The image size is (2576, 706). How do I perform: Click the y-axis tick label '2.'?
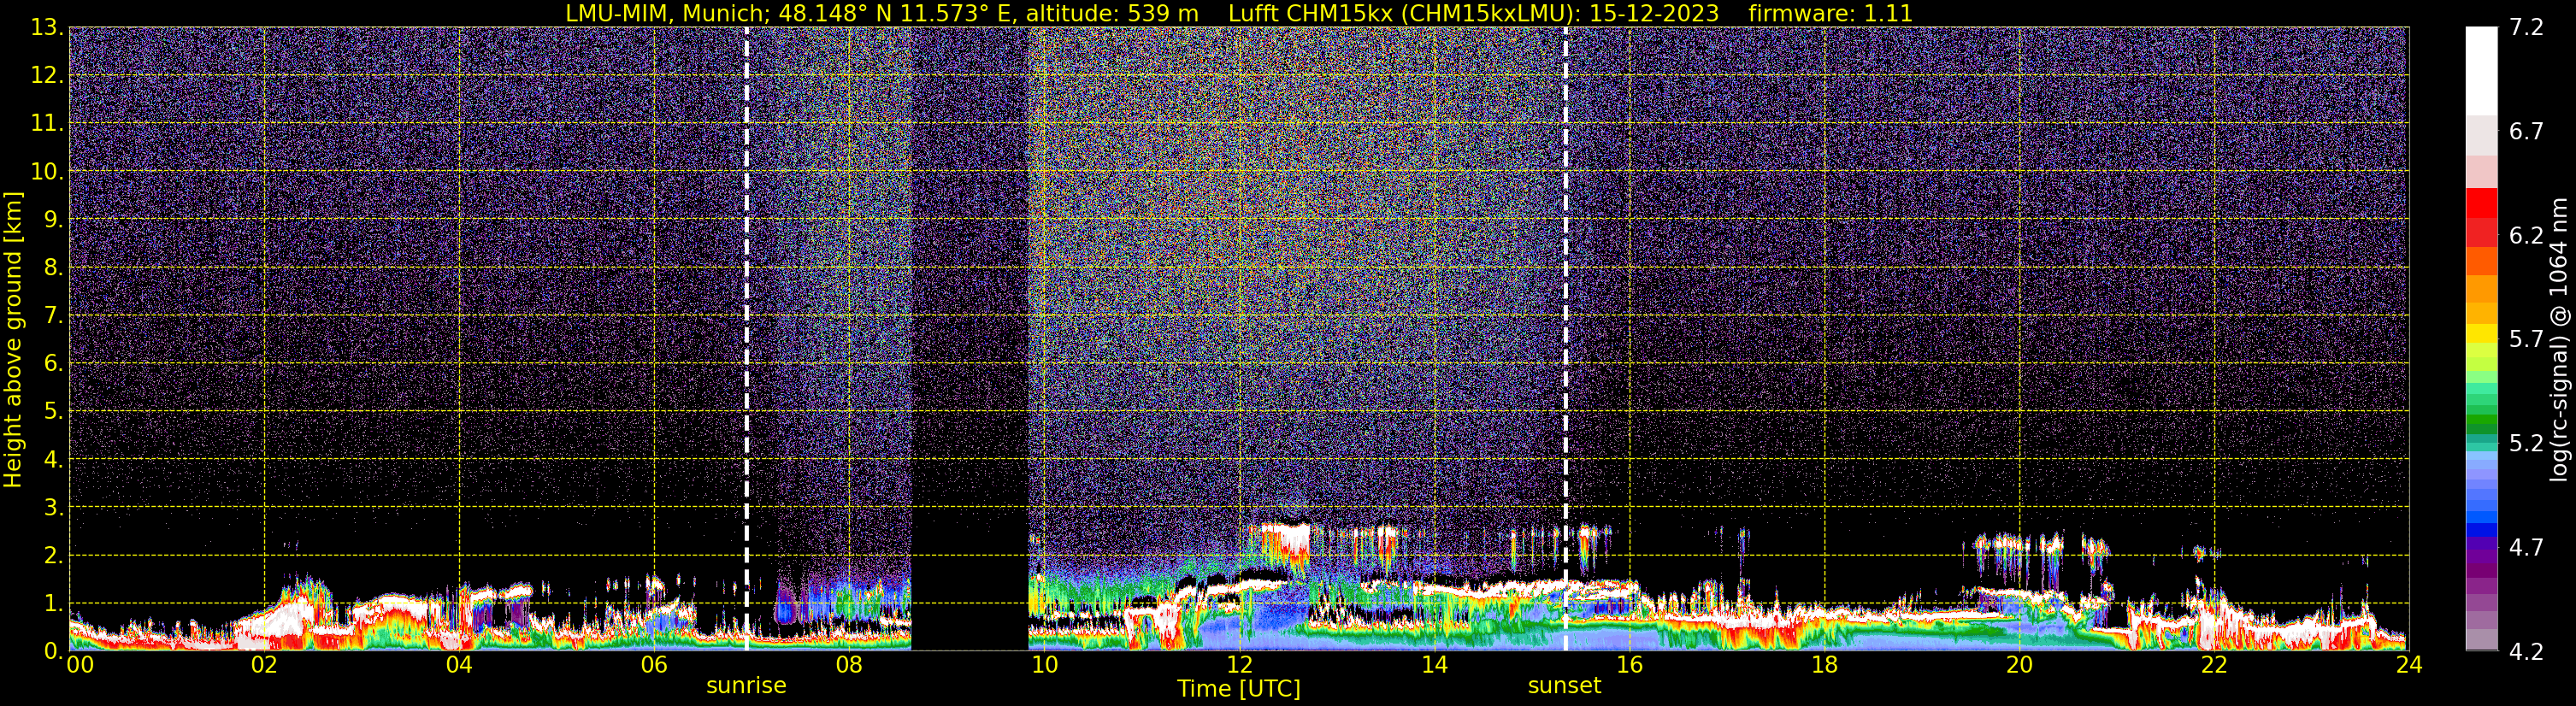(x=53, y=556)
